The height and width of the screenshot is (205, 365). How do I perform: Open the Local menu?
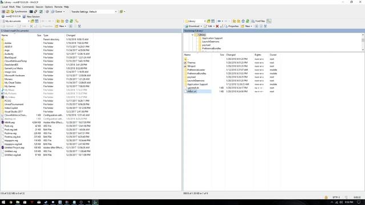click(5, 7)
